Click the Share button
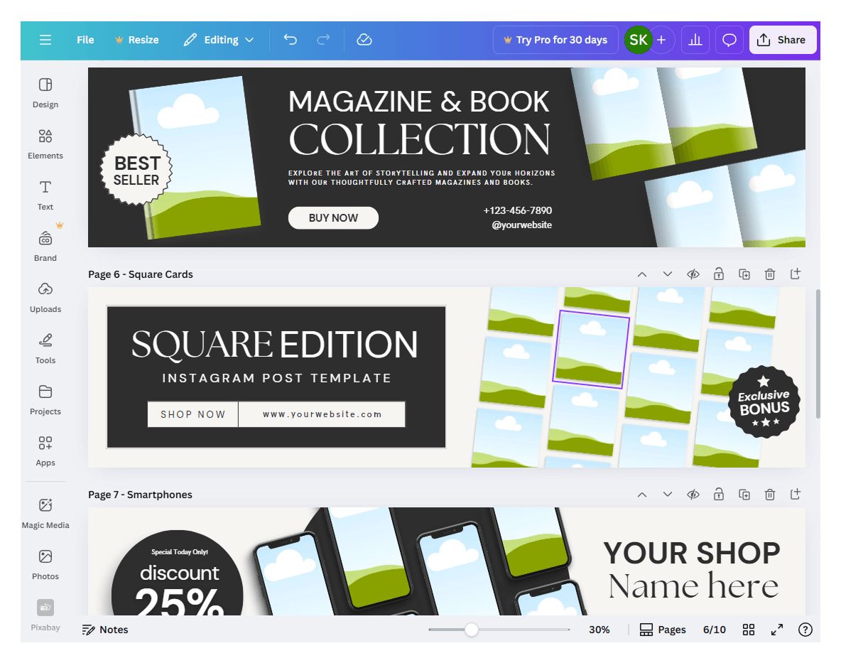Image resolution: width=841 pixels, height=663 pixels. 783,40
